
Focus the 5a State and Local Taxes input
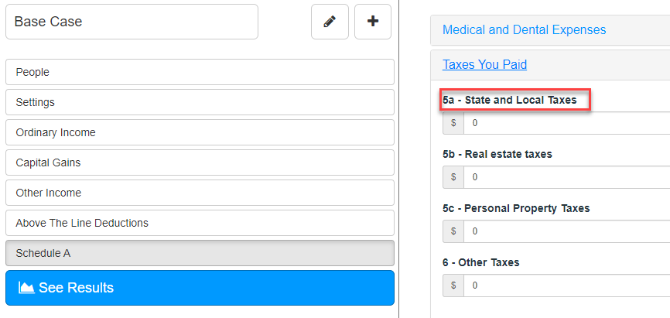pos(567,123)
